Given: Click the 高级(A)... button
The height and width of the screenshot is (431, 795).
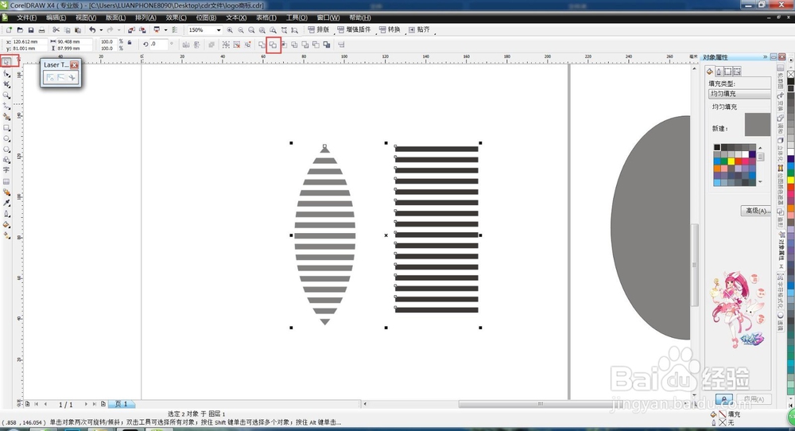Looking at the screenshot, I should [757, 211].
